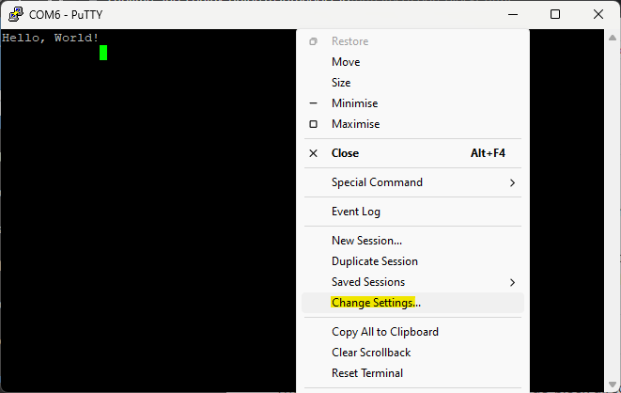
Task: Click the Minimise dash icon in menu
Action: coord(313,103)
